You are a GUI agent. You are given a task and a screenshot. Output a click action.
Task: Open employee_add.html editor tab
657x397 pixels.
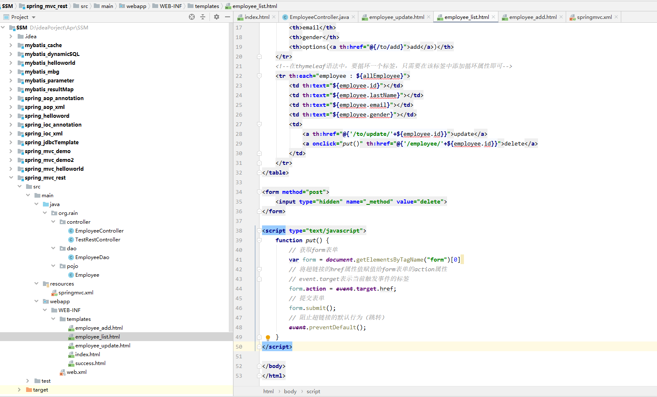[x=533, y=17]
